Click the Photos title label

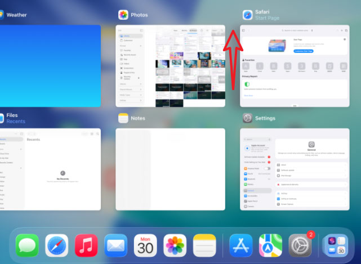point(139,15)
